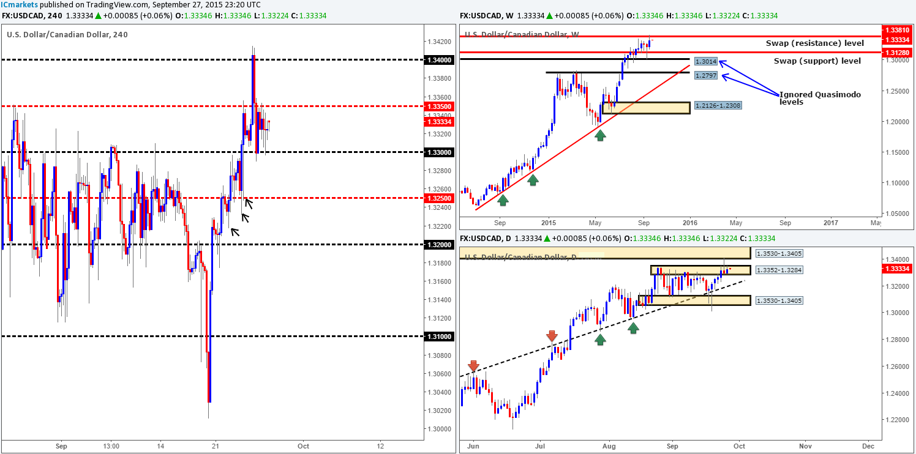Image resolution: width=916 pixels, height=454 pixels.
Task: Click the 'U.S. Dollar/Canadian Dollar, 240' chart title
Action: 67,35
